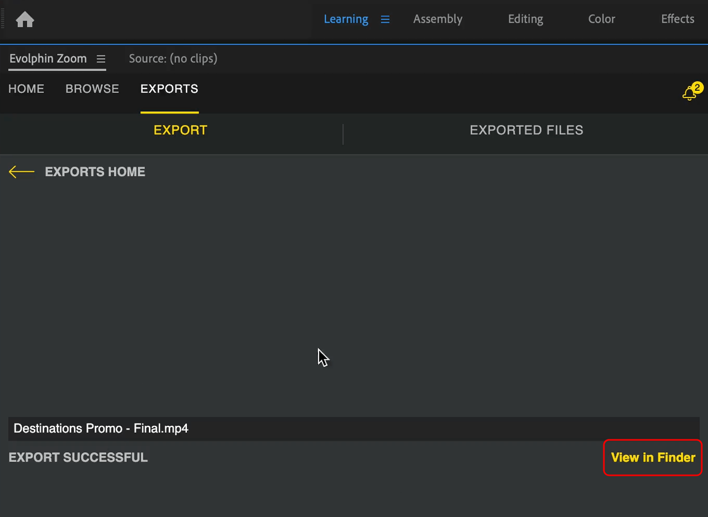708x517 pixels.
Task: Open the BROWSE section
Action: point(92,89)
